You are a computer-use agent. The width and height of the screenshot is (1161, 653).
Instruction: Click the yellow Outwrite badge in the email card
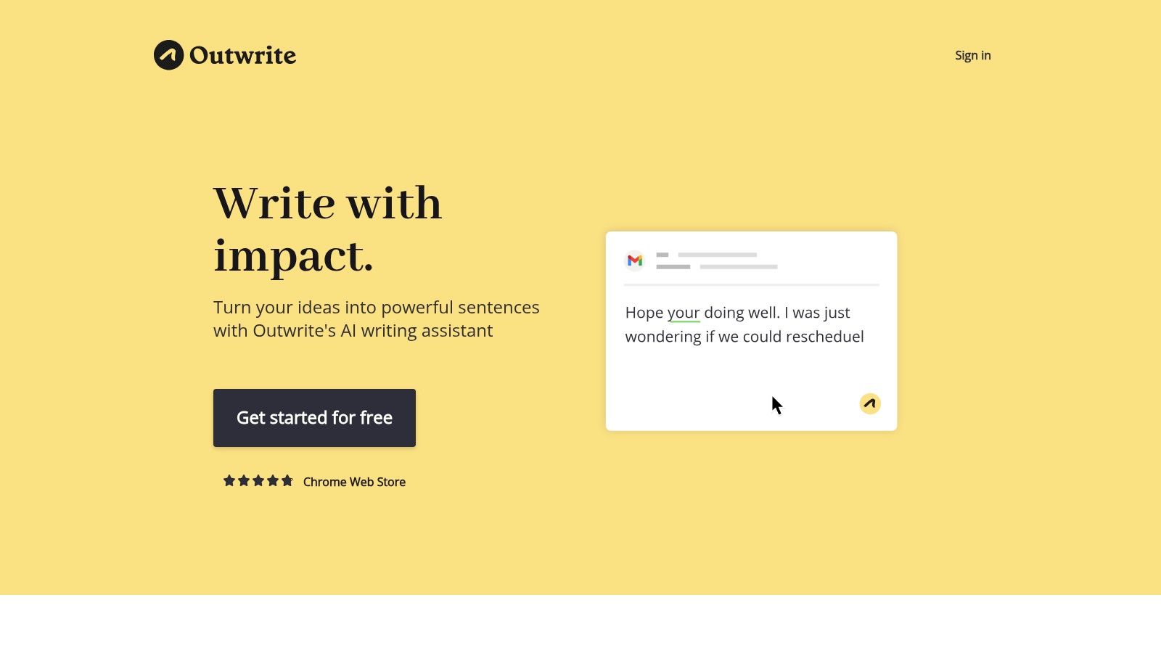pos(870,403)
